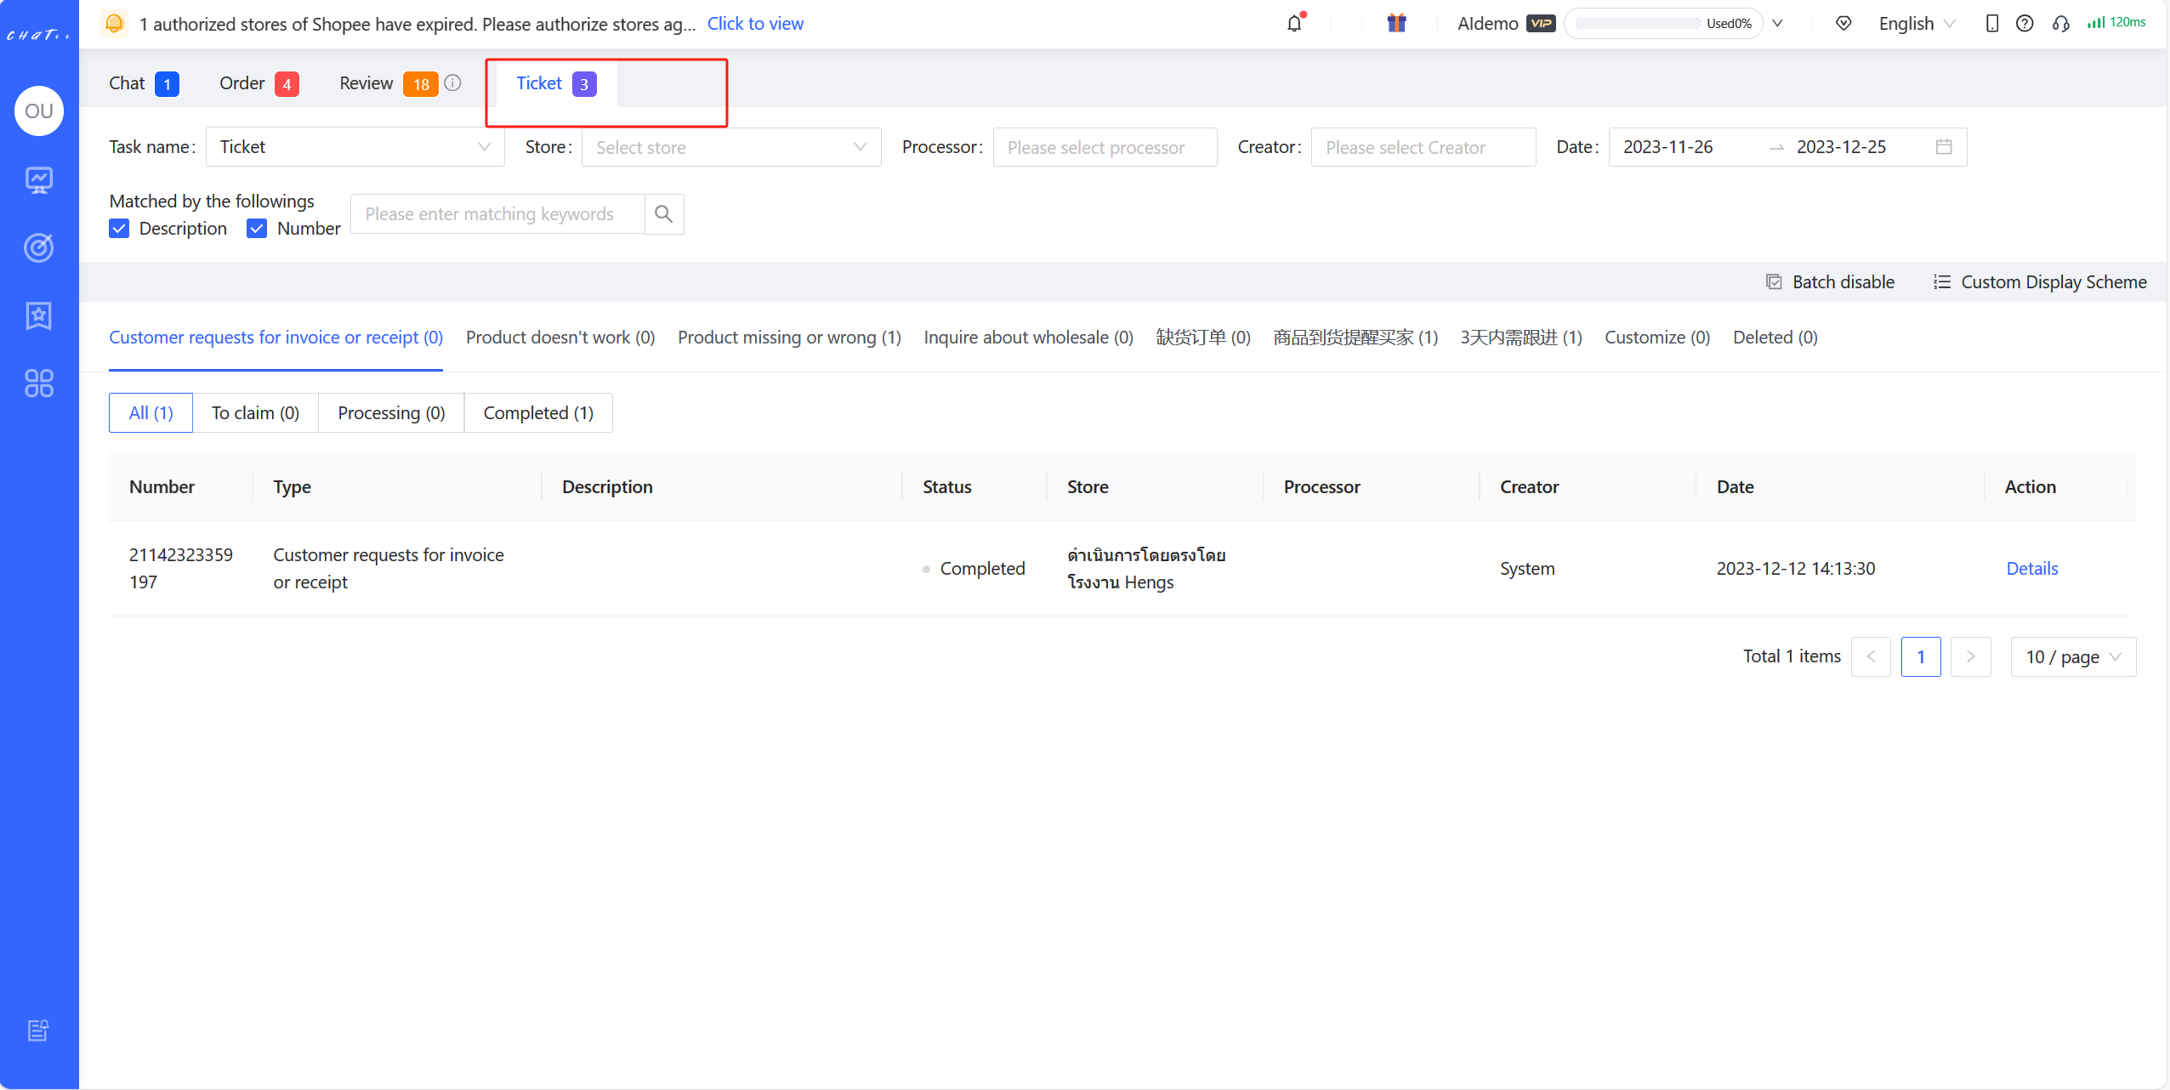Select the Ticket tab

click(x=556, y=83)
